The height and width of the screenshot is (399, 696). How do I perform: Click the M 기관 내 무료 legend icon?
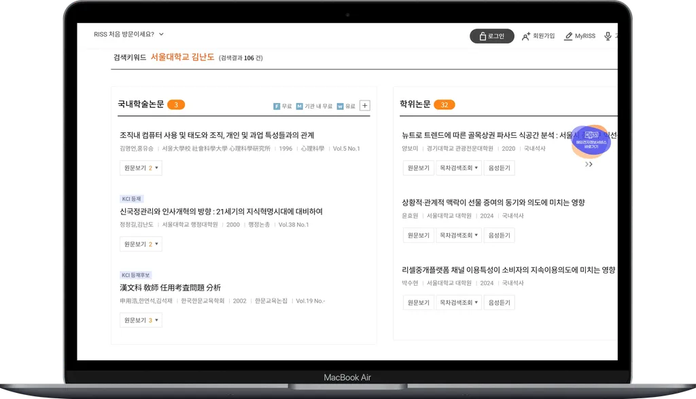point(300,107)
